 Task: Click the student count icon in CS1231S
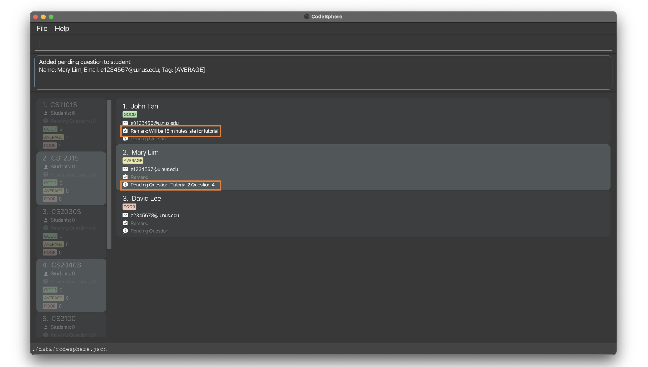(46, 167)
